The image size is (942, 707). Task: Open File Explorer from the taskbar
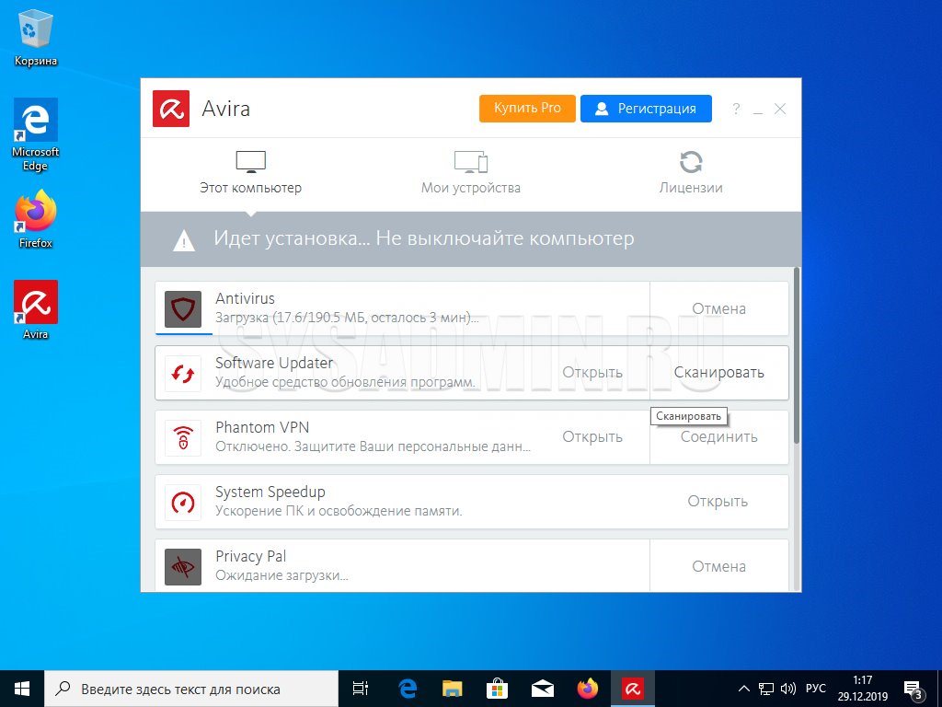pos(452,688)
